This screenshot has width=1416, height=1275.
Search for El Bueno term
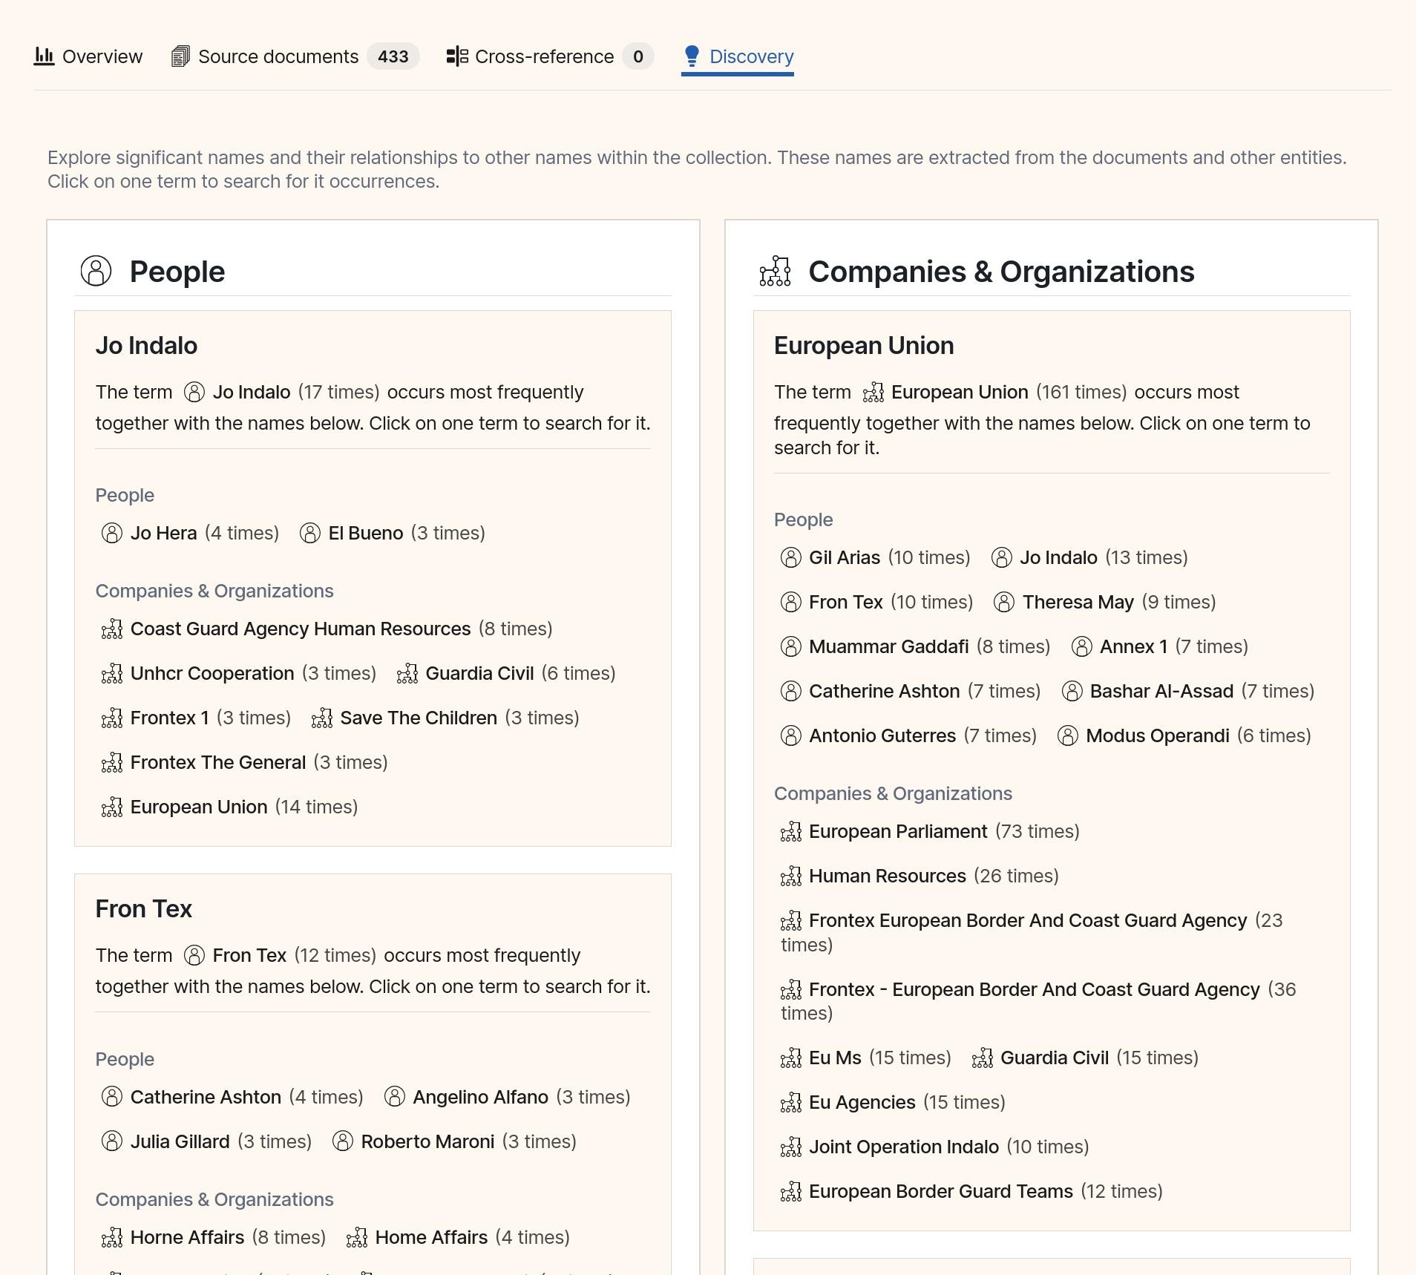[x=392, y=533]
